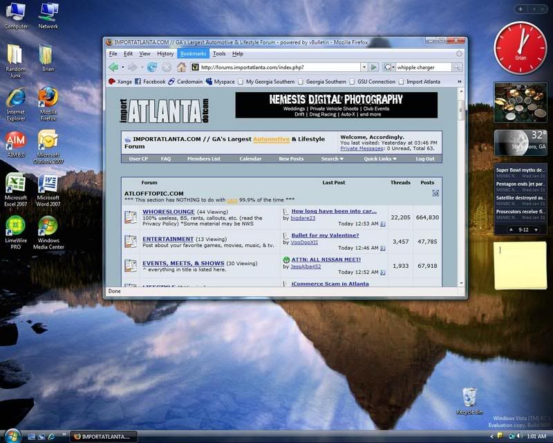Expand the Quick Links dropdown
Viewport: 553px width, 443px height.
click(379, 159)
